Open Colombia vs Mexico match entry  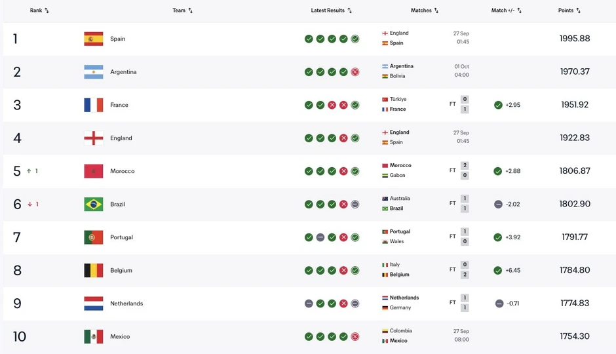tap(425, 336)
